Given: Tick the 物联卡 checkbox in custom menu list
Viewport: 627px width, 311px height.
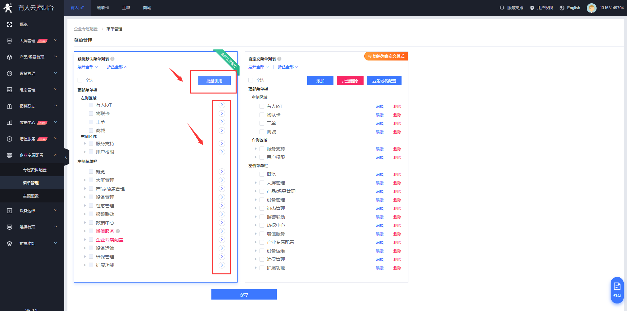Looking at the screenshot, I should pos(262,115).
